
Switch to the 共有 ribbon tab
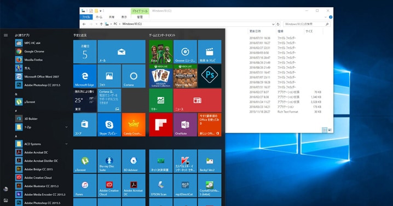(112, 17)
